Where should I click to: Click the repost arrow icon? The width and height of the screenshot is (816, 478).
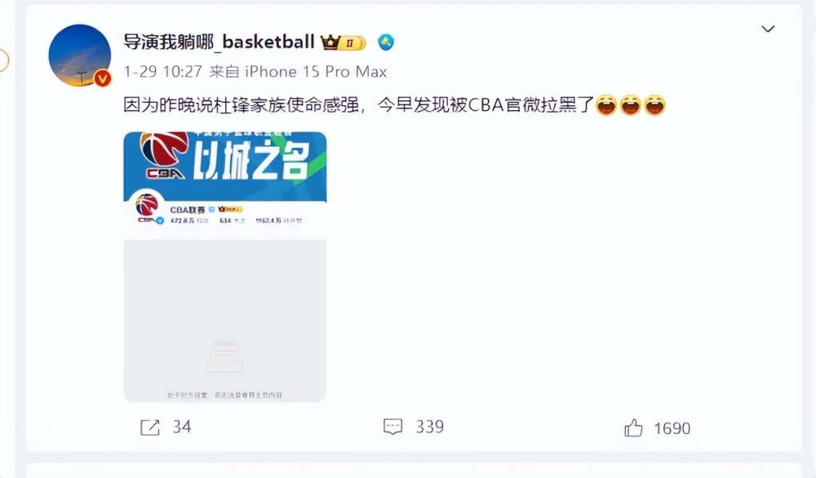(150, 427)
